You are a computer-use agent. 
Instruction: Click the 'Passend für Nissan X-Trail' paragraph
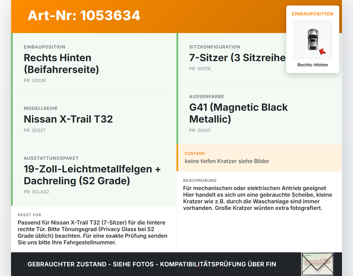pos(93,232)
